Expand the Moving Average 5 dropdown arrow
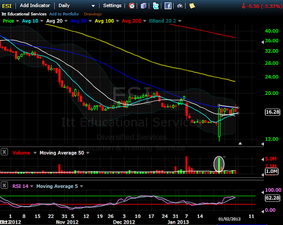 [x=81, y=186]
